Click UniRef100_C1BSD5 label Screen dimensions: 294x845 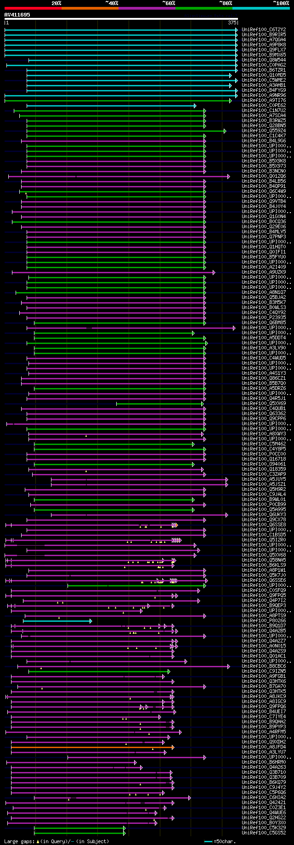264,535
